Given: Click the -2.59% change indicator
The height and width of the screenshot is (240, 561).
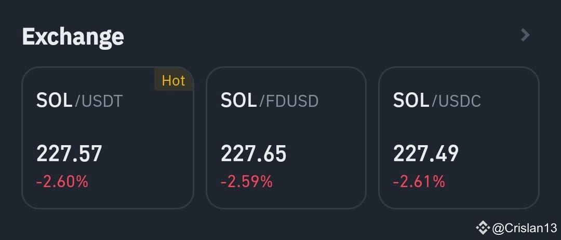Looking at the screenshot, I should tap(247, 182).
